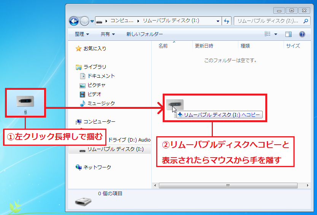Click the scrollbar right arrow
Image resolution: width=317 pixels, height=215 pixels.
[307, 185]
